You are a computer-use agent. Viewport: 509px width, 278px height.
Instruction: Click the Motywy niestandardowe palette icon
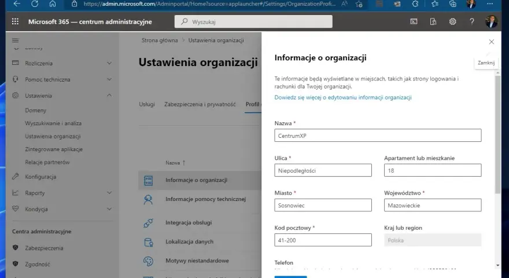(x=148, y=261)
